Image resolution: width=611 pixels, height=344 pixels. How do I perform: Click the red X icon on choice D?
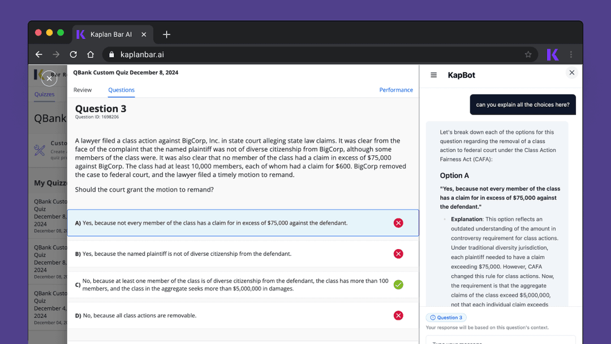click(398, 316)
